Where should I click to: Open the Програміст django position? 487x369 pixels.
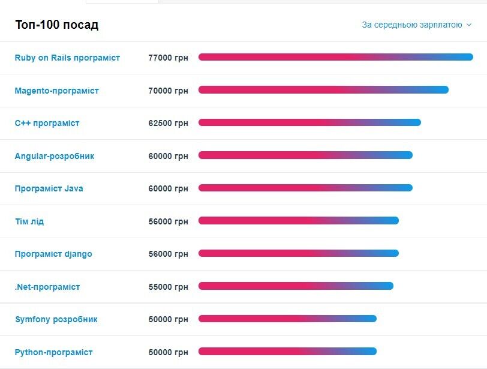pos(53,254)
